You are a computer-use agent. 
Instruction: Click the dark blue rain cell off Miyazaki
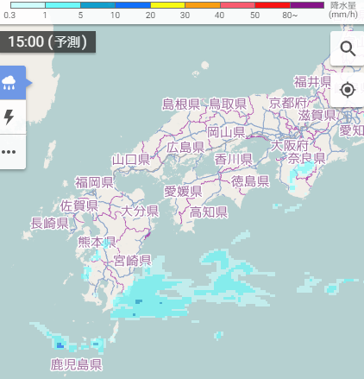pos(139,301)
